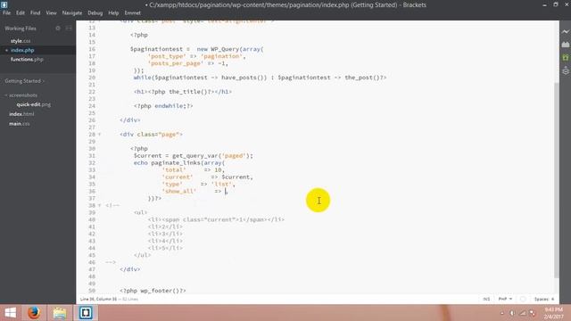571x321 pixels.
Task: Open the Help menu
Action: click(113, 12)
